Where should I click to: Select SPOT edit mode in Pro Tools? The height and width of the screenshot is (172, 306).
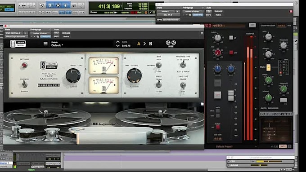(x=9, y=6)
